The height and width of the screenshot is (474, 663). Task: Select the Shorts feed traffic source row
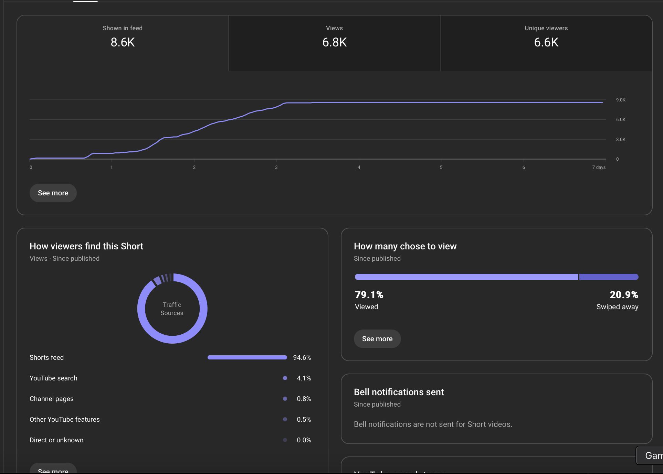[170, 357]
